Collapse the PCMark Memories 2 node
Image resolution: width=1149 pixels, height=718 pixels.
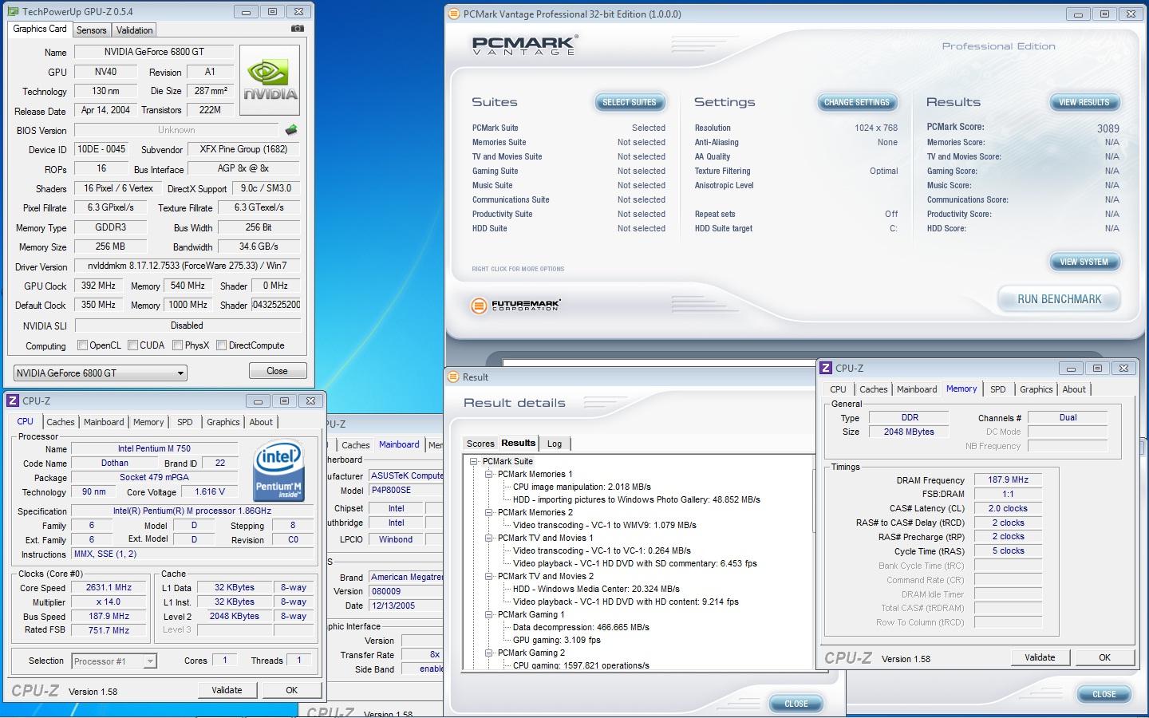(x=488, y=512)
